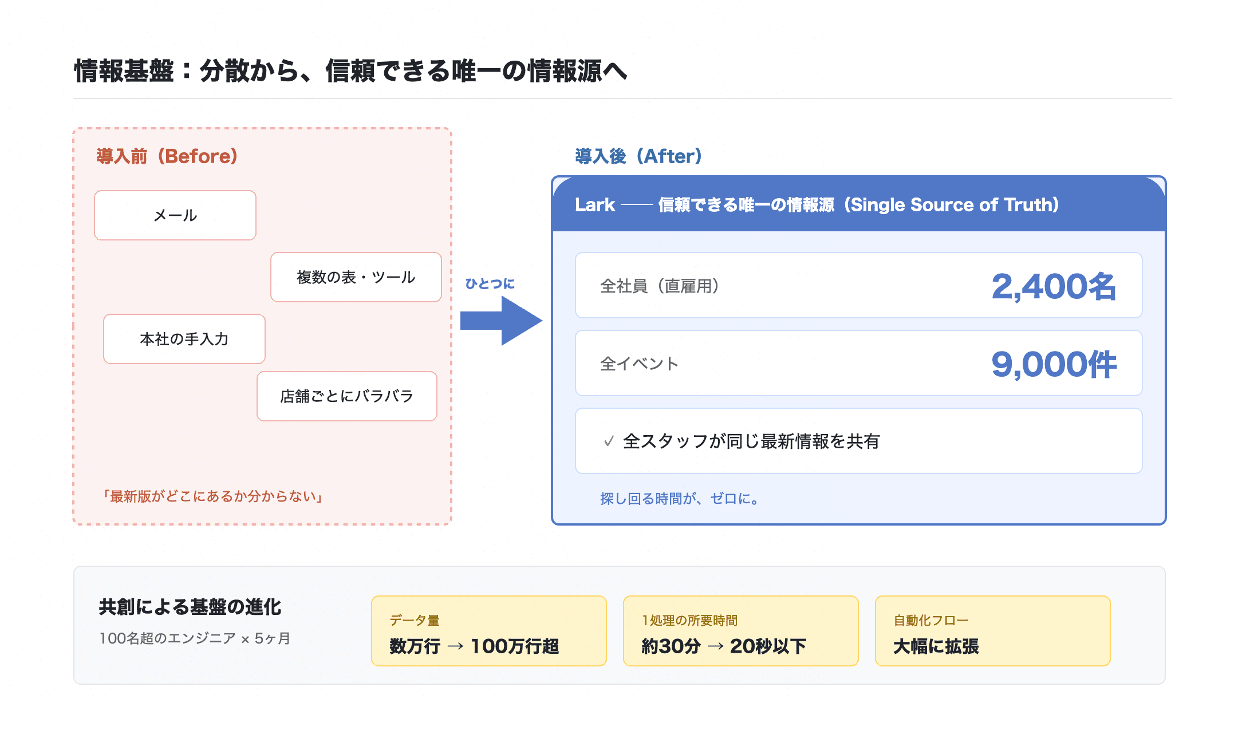Select the 共創による基盤の進化 heading
This screenshot has height=742, width=1246.
click(x=190, y=607)
